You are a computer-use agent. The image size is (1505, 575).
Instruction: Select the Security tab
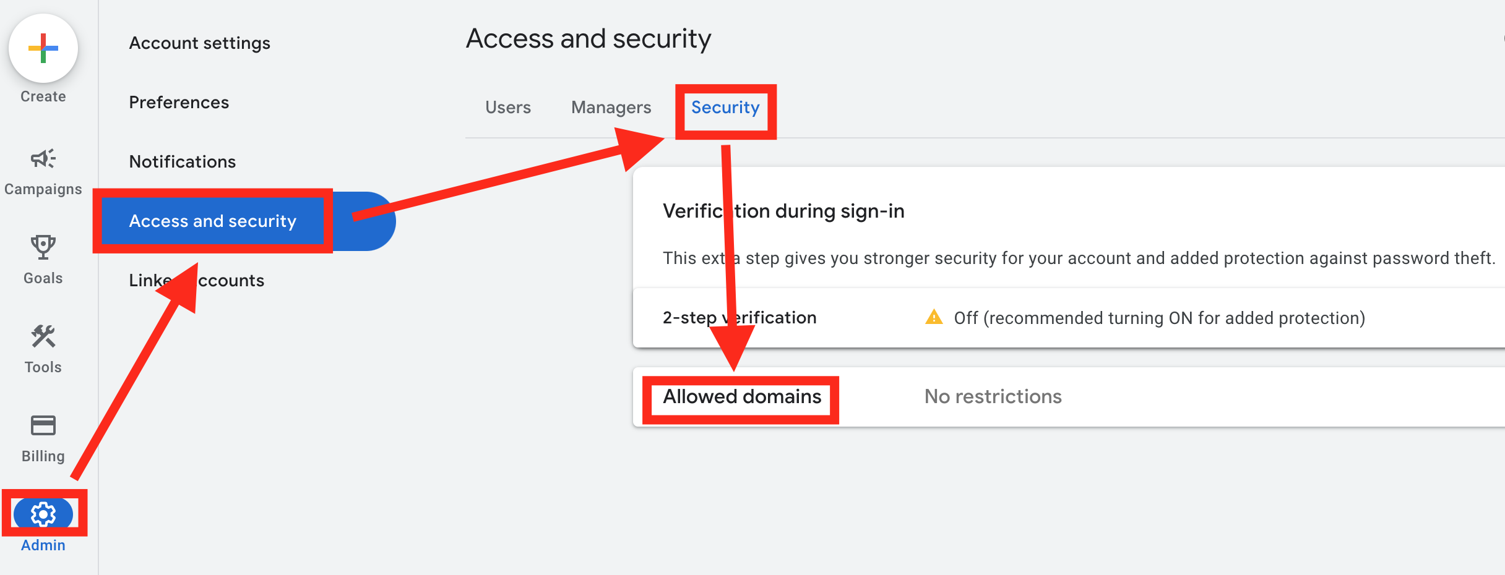coord(725,108)
